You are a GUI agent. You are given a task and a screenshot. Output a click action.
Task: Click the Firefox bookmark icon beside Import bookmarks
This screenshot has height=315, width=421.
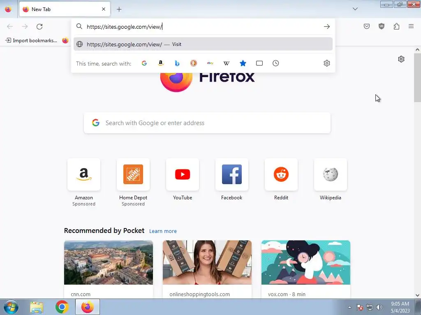[x=65, y=41]
